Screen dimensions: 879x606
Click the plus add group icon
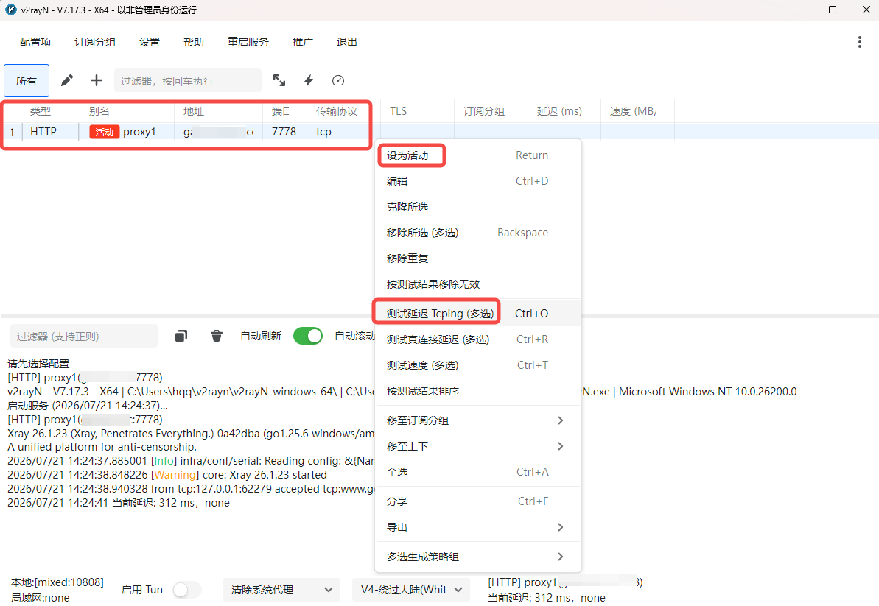pyautogui.click(x=97, y=81)
